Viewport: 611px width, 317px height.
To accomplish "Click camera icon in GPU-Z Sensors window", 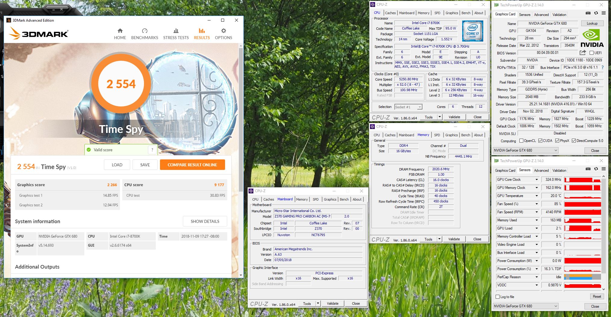I will (588, 169).
